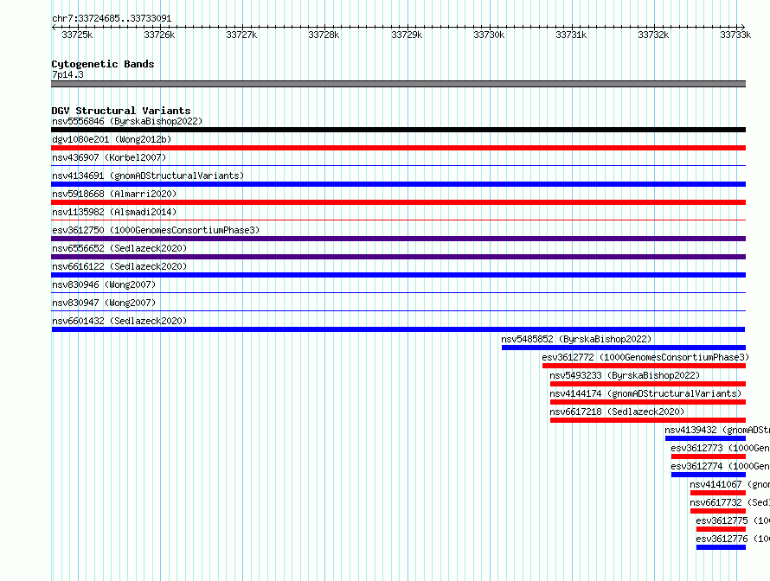
Task: Click the blue esv3612776 variant bar
Action: 721,547
